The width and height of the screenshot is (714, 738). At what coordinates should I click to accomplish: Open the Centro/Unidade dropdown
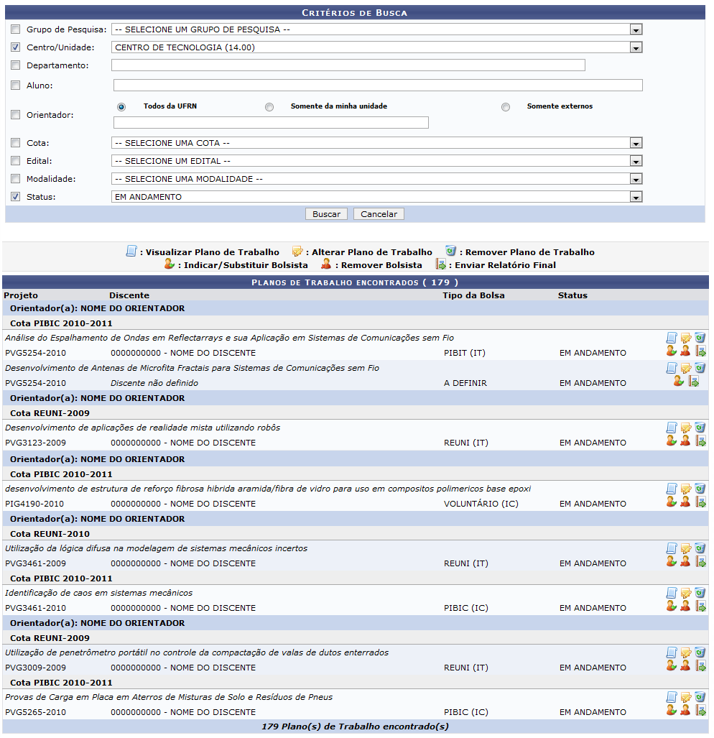(x=635, y=47)
